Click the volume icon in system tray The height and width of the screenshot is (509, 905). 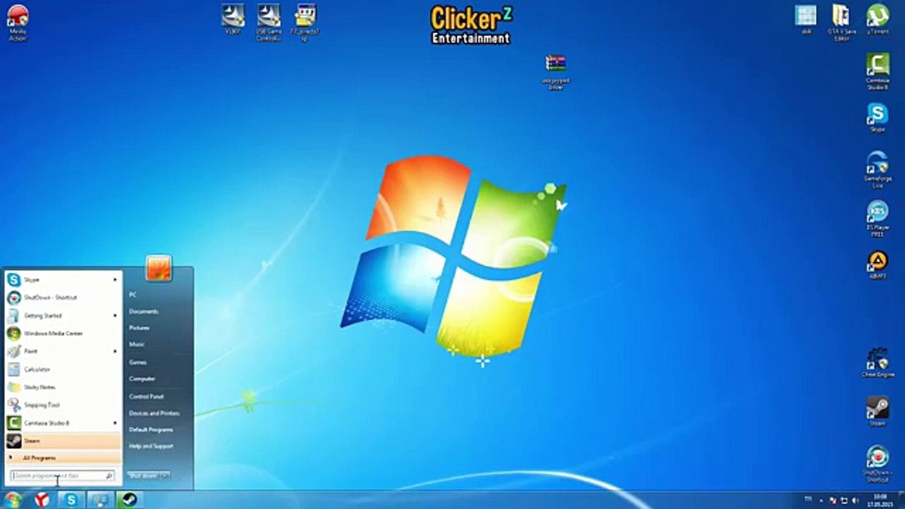855,500
